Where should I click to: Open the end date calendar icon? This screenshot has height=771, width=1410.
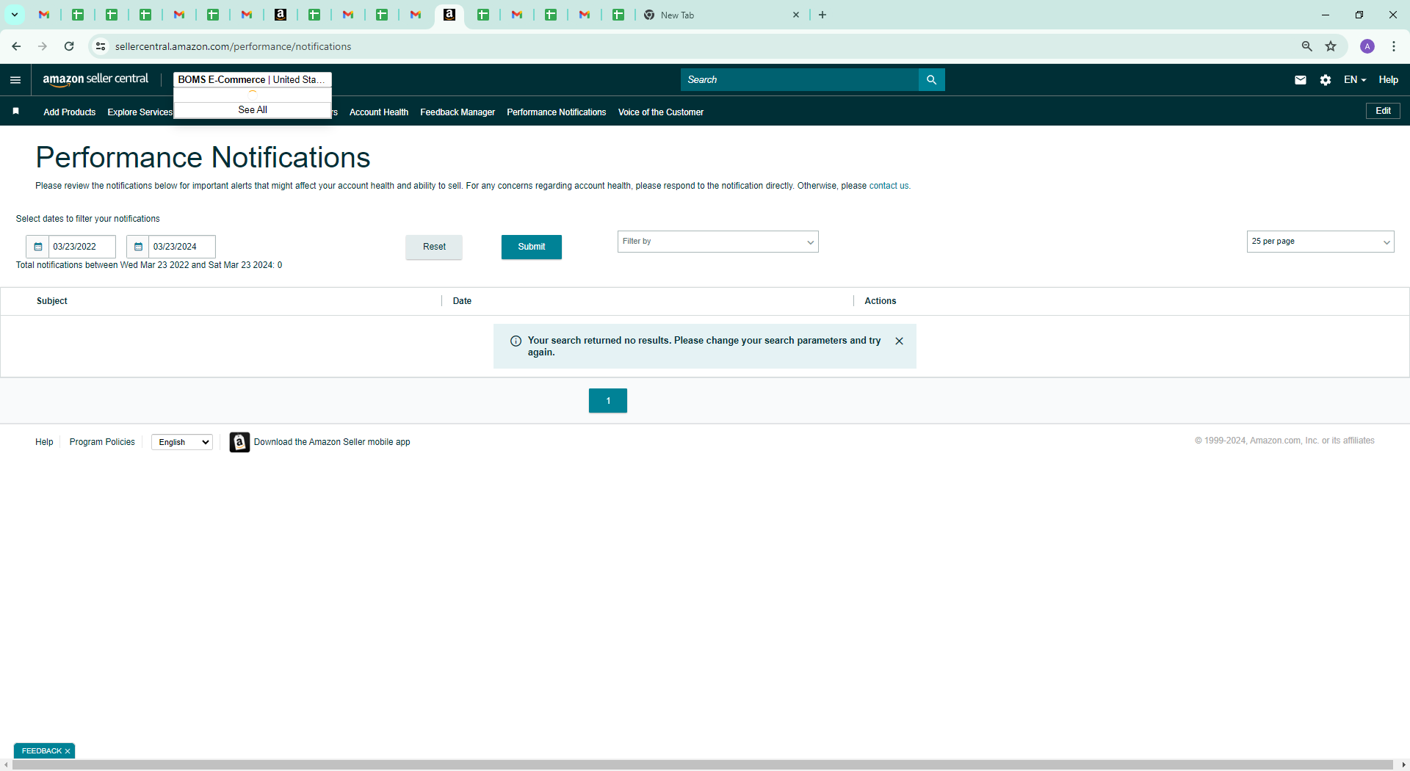coord(138,247)
